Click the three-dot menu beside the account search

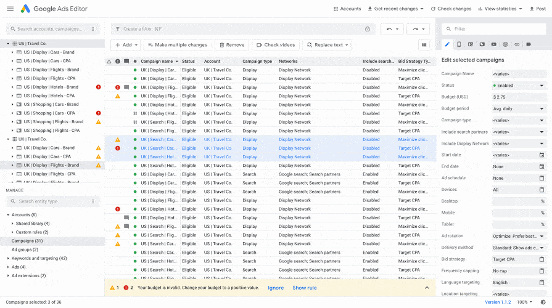[x=93, y=29]
